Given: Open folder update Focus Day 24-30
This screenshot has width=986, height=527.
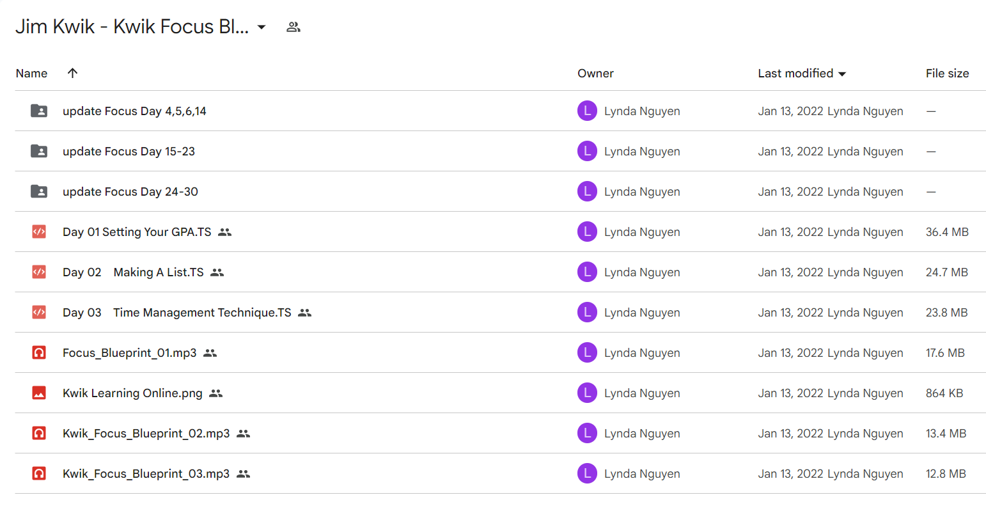Looking at the screenshot, I should [130, 192].
